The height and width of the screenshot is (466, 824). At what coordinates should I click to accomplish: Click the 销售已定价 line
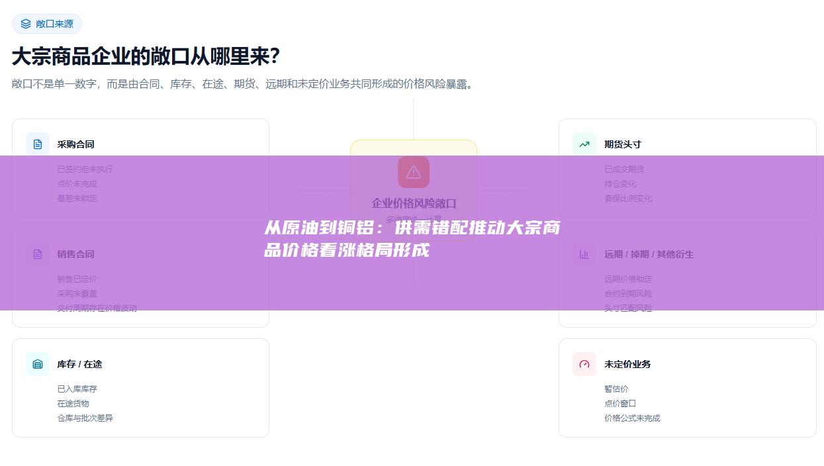pyautogui.click(x=77, y=279)
